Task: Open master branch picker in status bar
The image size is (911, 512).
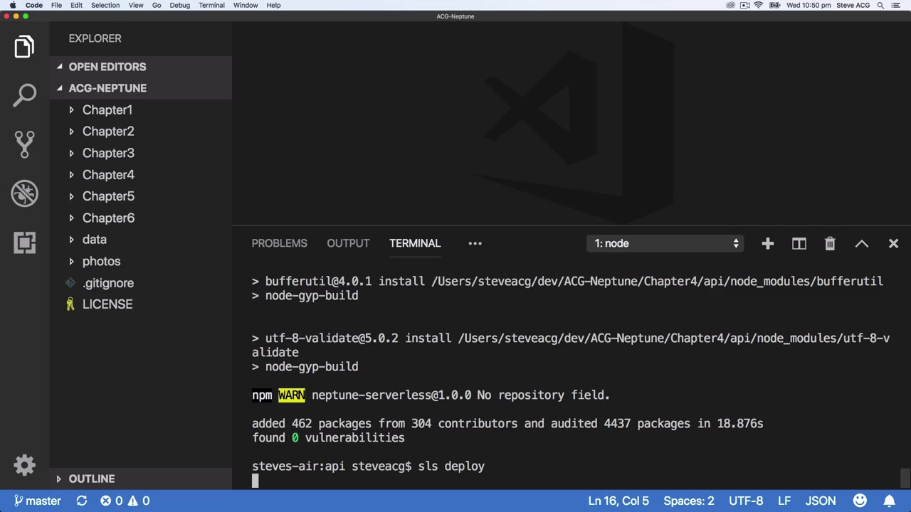Action: tap(38, 501)
